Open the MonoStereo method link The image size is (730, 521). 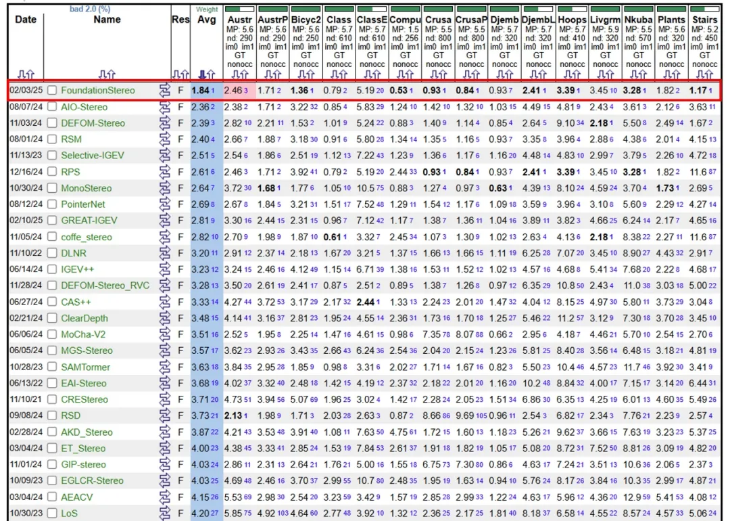point(87,188)
